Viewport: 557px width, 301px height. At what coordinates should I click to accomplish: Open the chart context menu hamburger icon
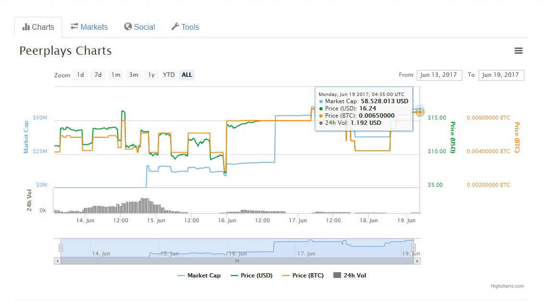[x=518, y=51]
